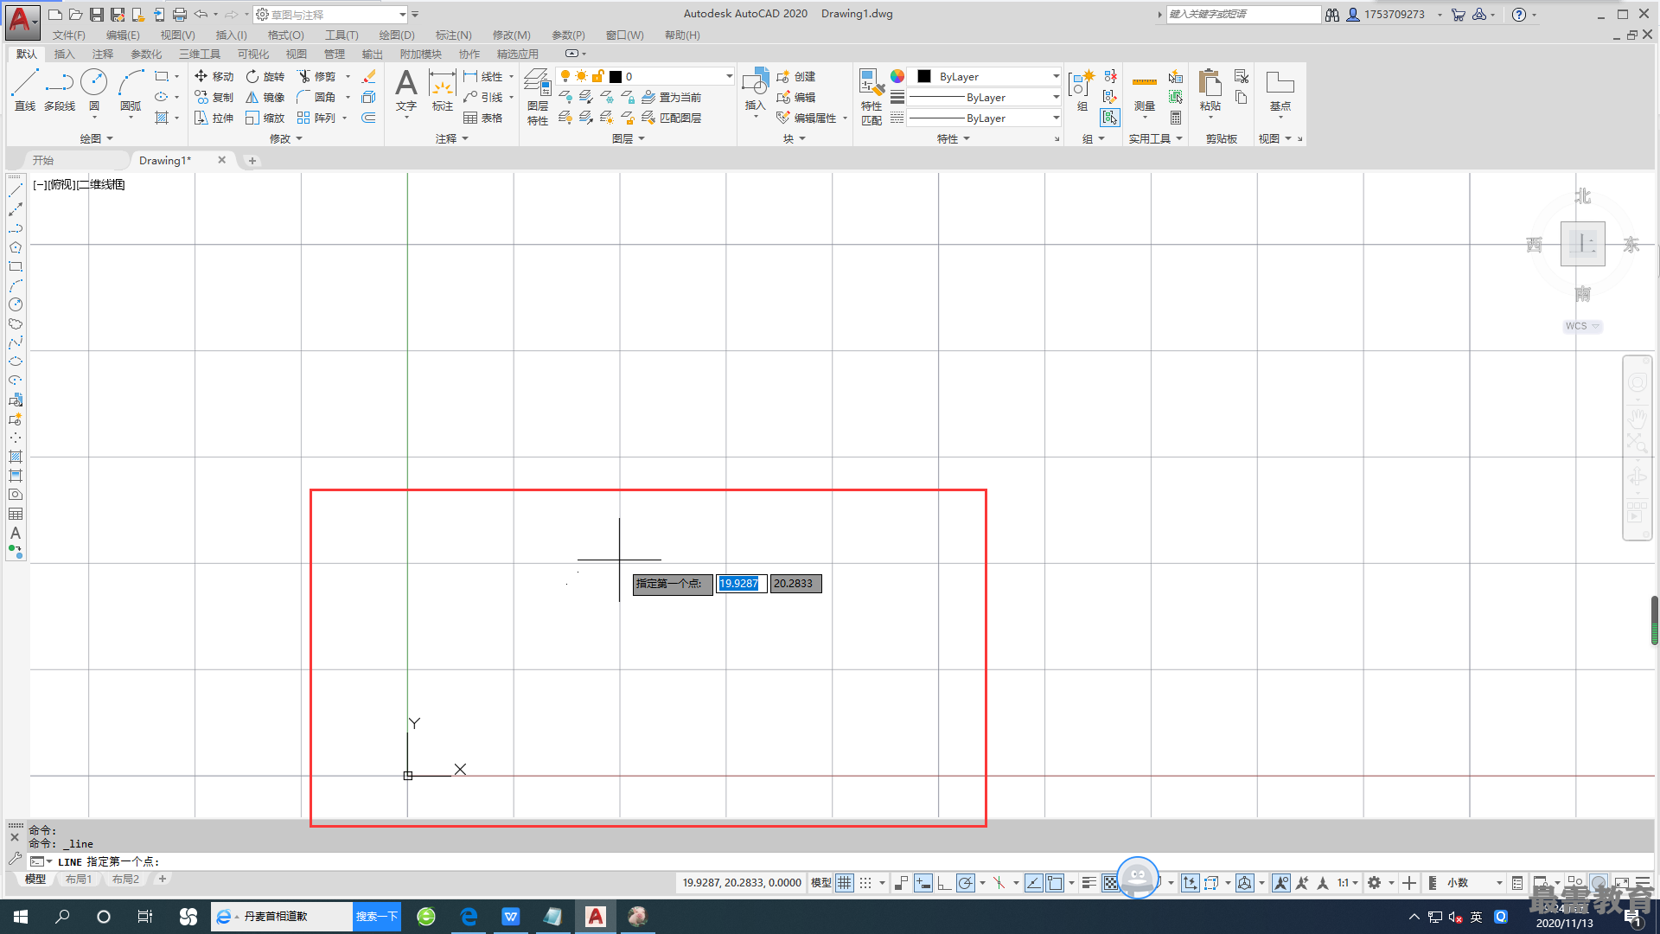This screenshot has width=1660, height=934.
Task: Click 创建 block button
Action: 796,76
